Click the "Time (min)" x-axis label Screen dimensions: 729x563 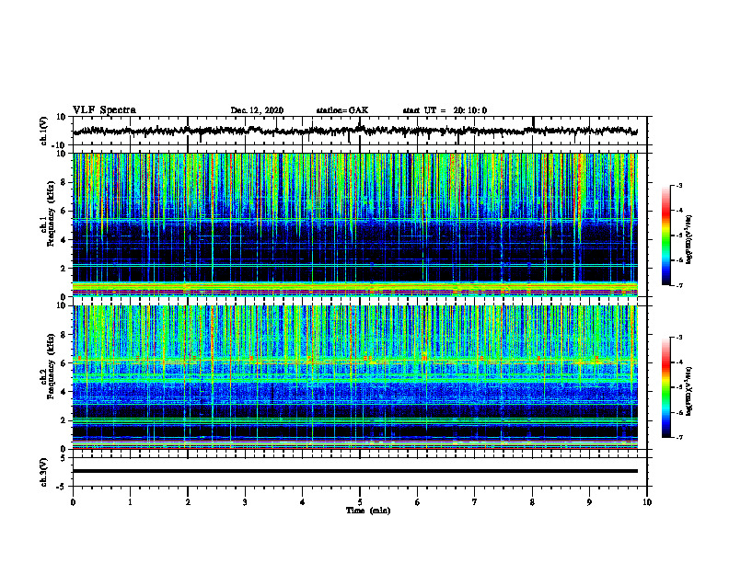368,511
